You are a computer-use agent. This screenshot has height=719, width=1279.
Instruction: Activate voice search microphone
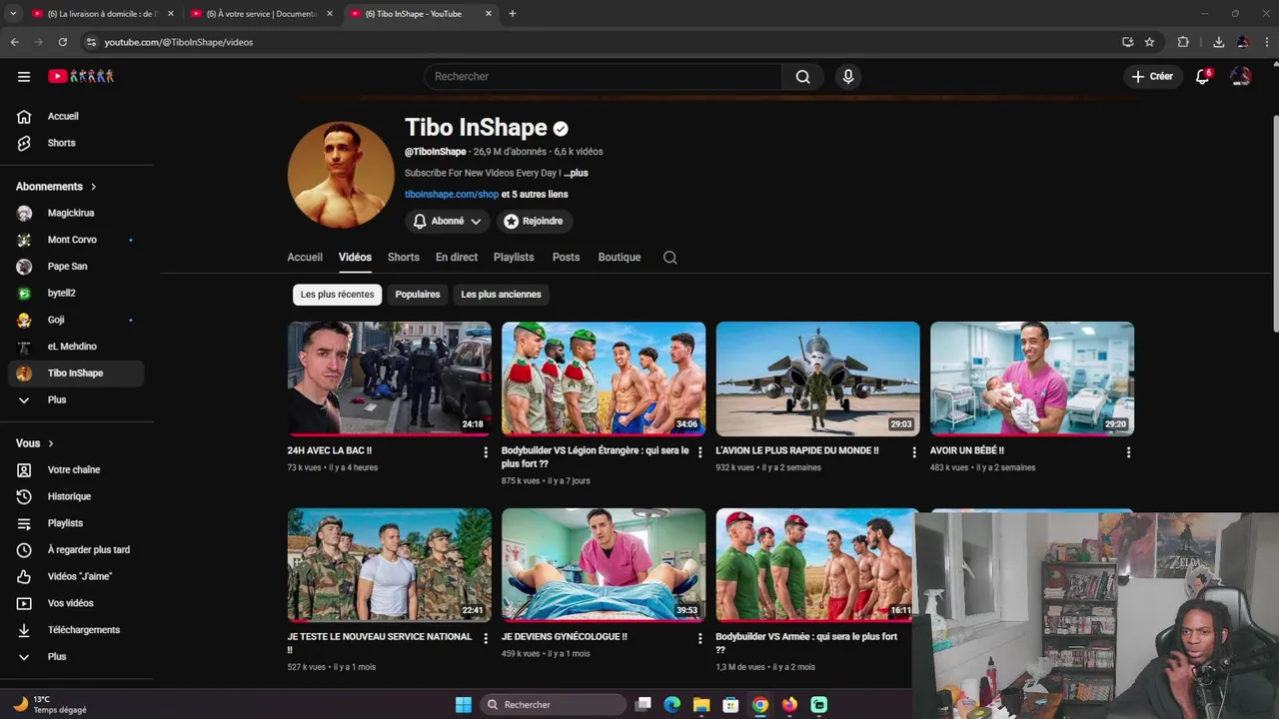pyautogui.click(x=848, y=77)
